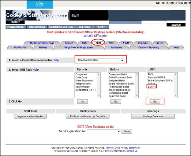This screenshot has width=191, height=156.
Task: Select Membership Ballot option
Action: [118, 93]
